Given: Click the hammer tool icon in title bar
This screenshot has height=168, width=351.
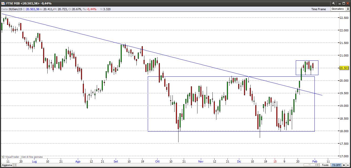Looking at the screenshot, I should coord(333,3).
